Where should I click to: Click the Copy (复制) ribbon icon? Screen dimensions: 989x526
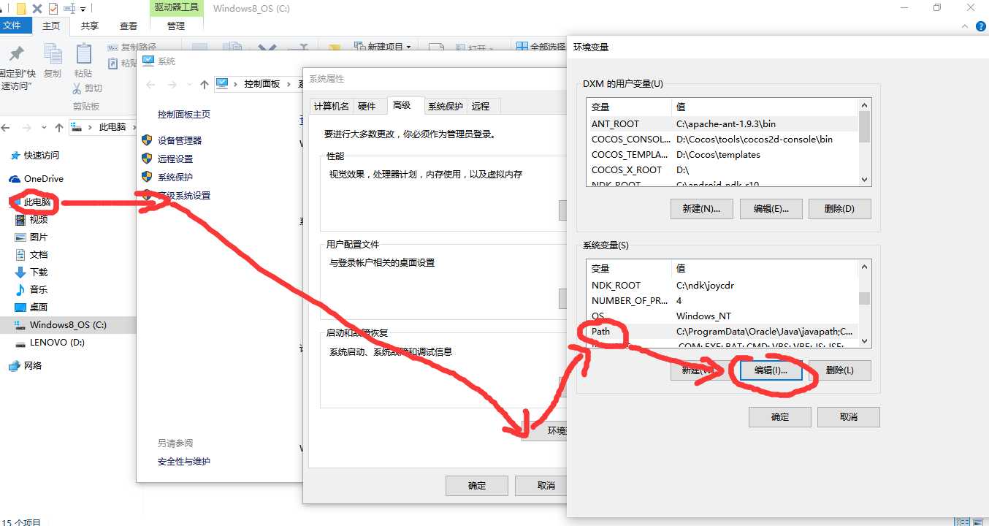pyautogui.click(x=53, y=54)
